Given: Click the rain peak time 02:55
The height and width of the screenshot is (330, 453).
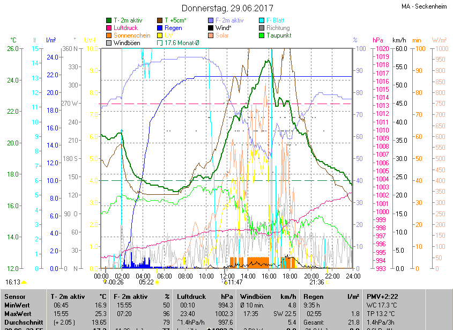Looking at the screenshot, I should click(314, 314).
